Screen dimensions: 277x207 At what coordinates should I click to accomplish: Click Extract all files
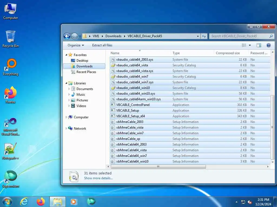click(102, 45)
